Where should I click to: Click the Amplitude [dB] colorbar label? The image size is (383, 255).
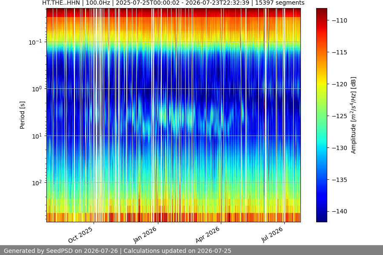354,115
